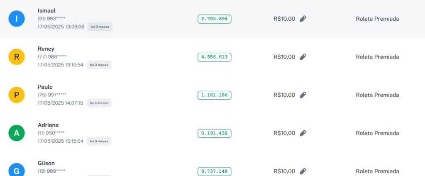The image size is (425, 176).
Task: Click the R$10,00 amount in Reney's row
Action: [284, 57]
